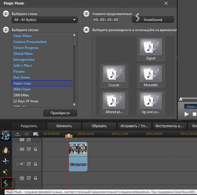Click the add tracks icon above the timeline
This screenshot has height=195, width=197.
point(36,134)
